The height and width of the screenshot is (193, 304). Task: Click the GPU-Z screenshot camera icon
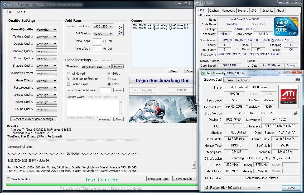(297, 80)
